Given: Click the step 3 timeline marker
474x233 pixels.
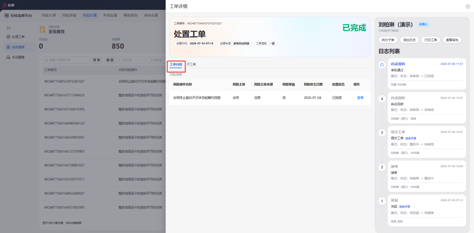Looking at the screenshot, I should 382,133.
